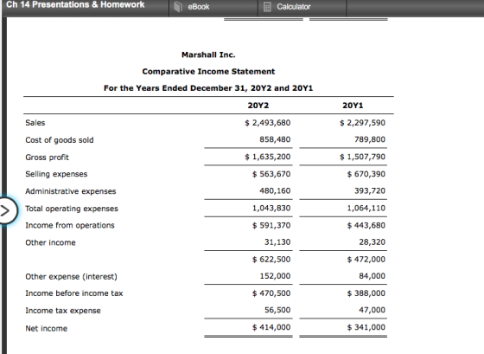This screenshot has width=484, height=354.
Task: Select total operating expenses 1,064,110
Action: [366, 208]
